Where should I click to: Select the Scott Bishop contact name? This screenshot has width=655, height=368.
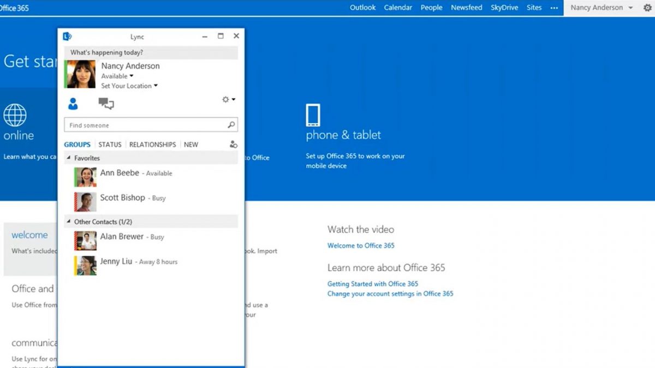(x=123, y=198)
